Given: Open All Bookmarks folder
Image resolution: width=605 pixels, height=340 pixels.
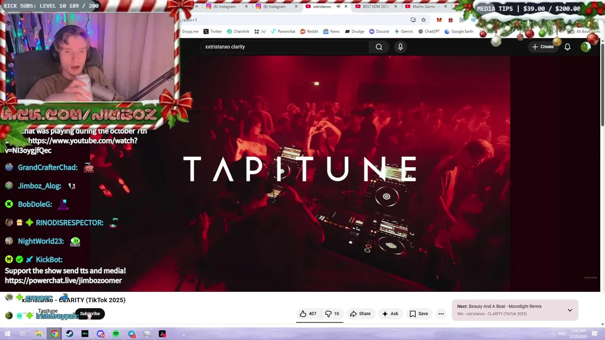Looking at the screenshot, I should (x=585, y=32).
